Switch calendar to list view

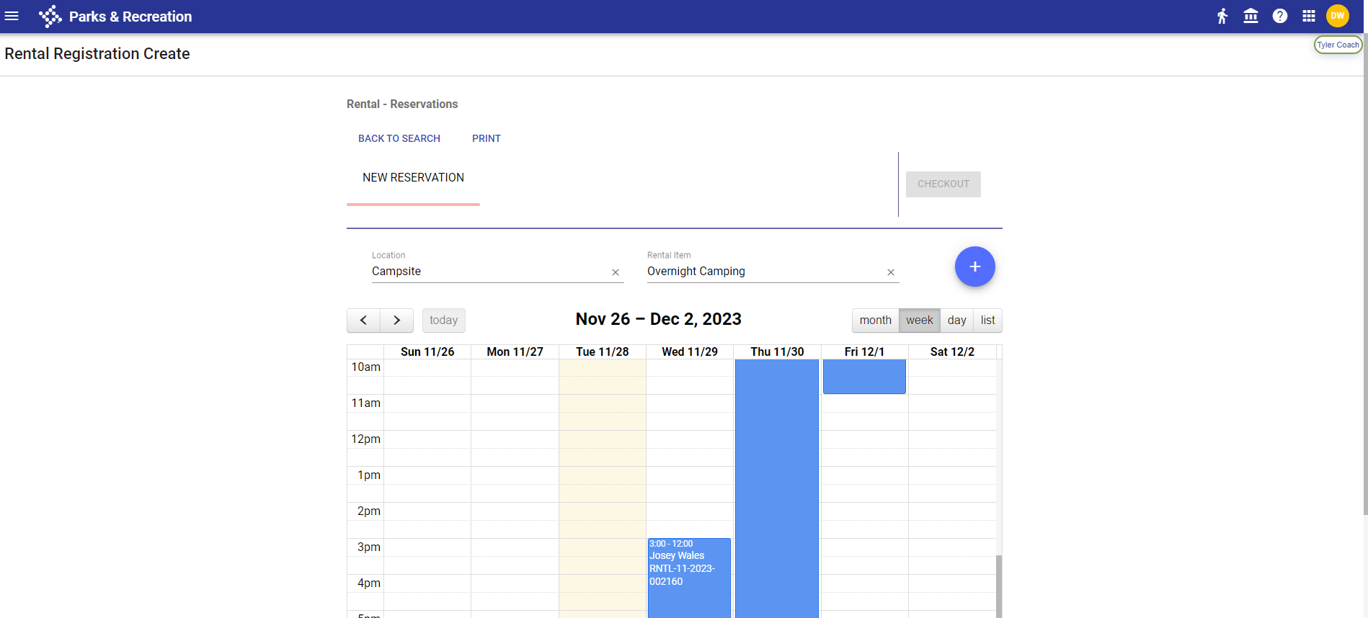coord(987,321)
